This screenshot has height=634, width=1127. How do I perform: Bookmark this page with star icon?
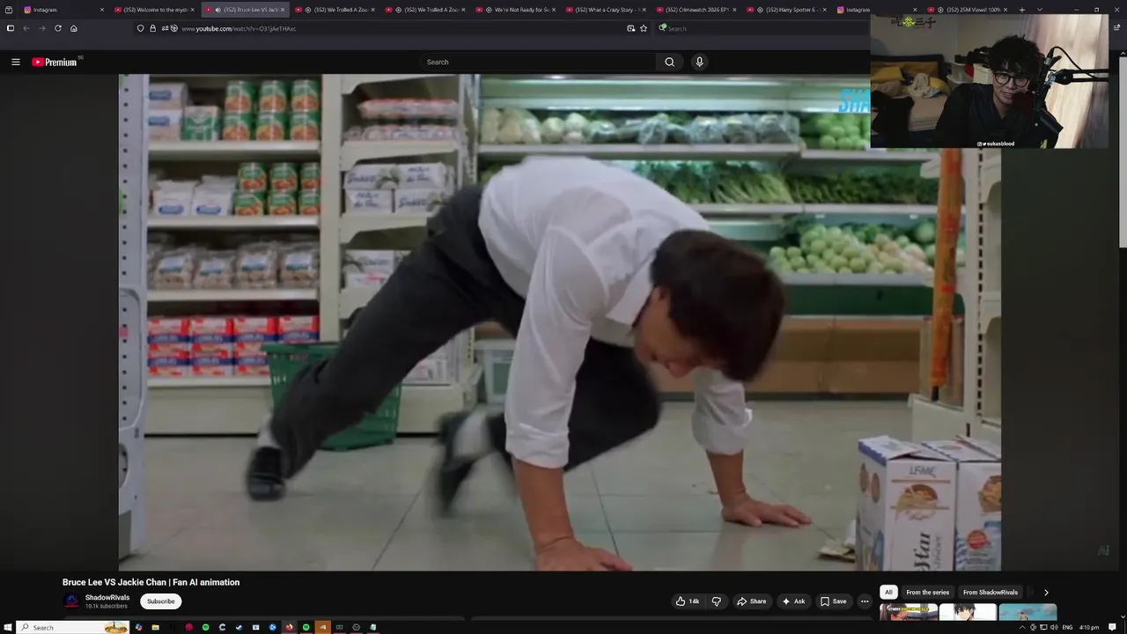click(644, 28)
